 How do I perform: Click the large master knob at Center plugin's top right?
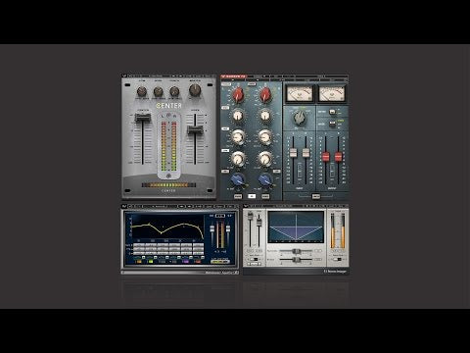click(195, 90)
